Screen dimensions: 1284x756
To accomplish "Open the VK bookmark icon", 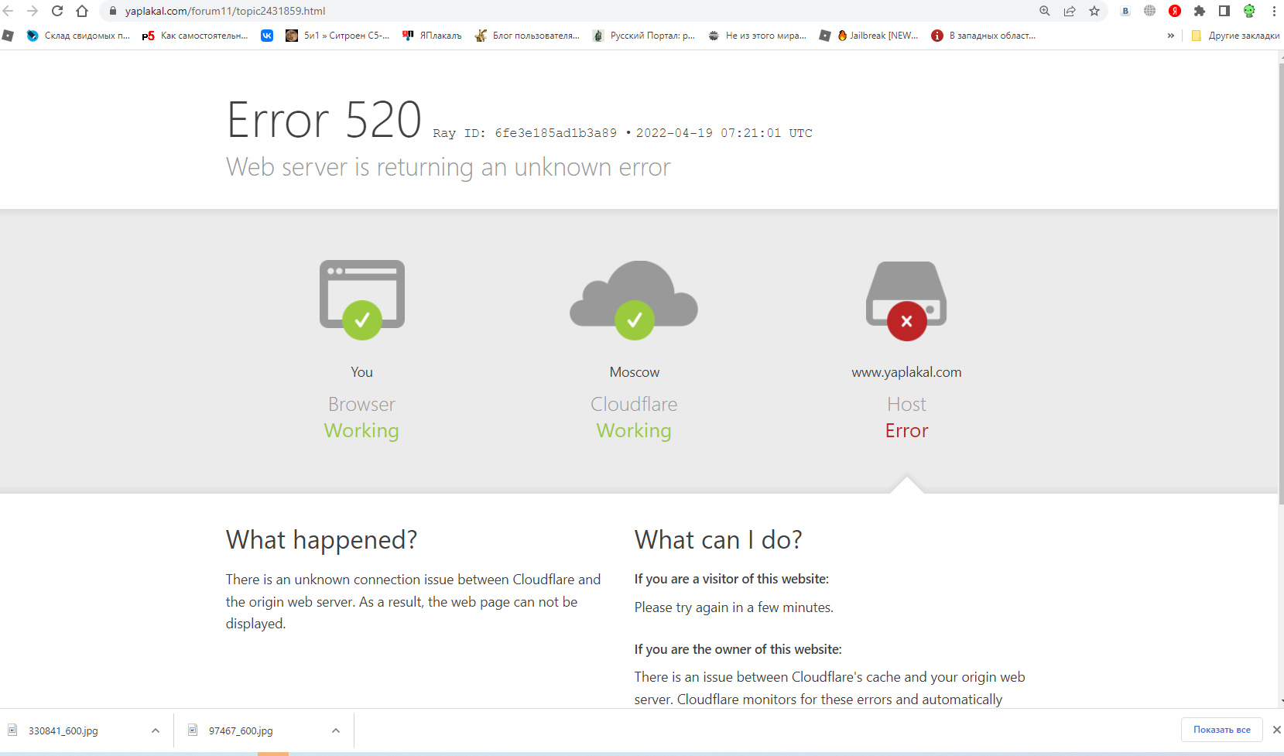I will coord(267,36).
